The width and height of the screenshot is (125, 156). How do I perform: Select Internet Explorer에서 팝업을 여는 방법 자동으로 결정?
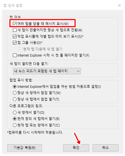[15, 87]
